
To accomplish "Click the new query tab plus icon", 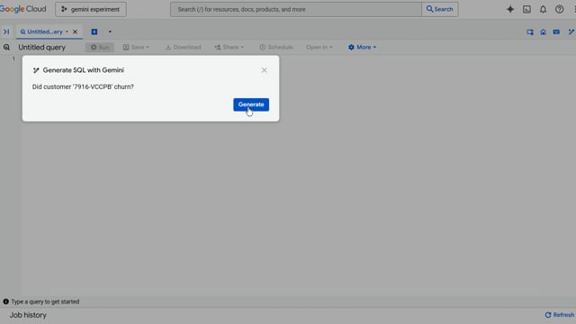I will coord(94,32).
